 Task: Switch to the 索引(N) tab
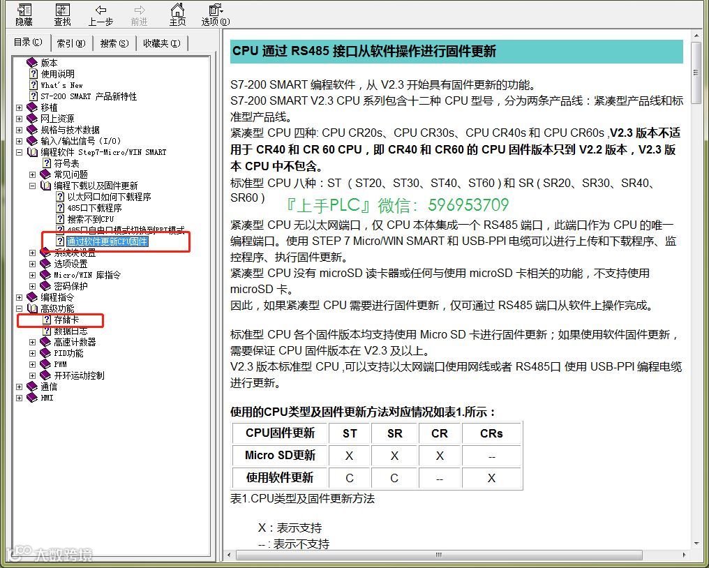[71, 43]
